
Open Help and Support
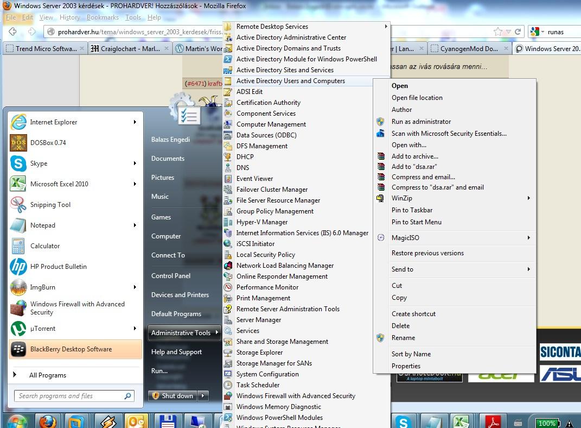[176, 352]
